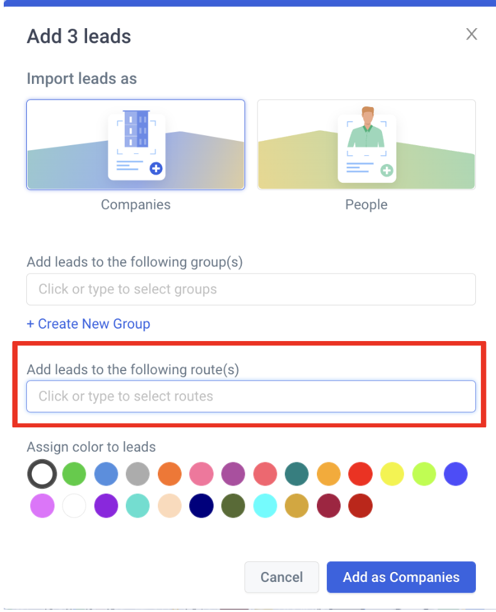The height and width of the screenshot is (612, 496).
Task: Choose the green color swatch
Action: [x=74, y=474]
